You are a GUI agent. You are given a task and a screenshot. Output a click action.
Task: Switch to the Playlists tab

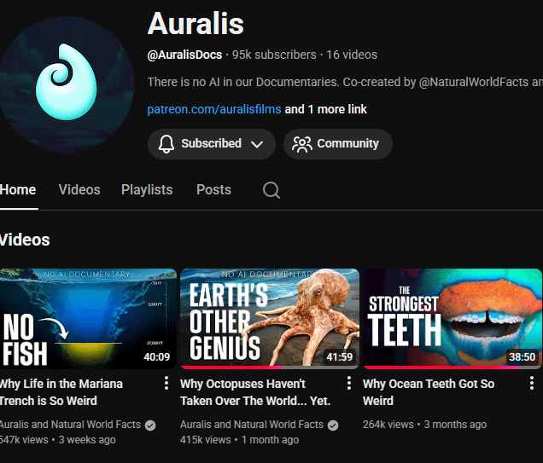[147, 190]
